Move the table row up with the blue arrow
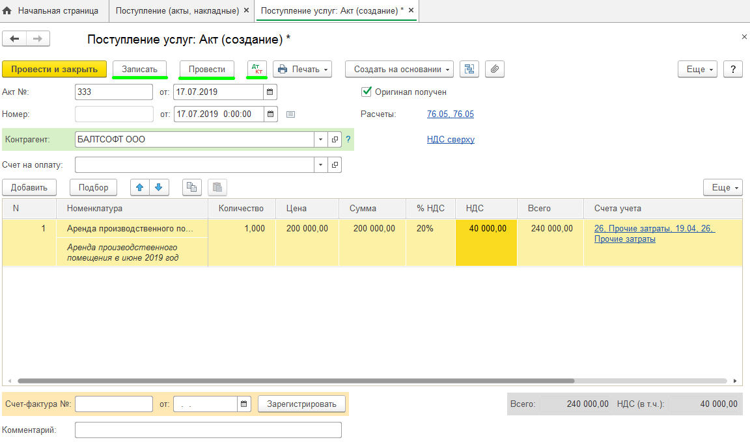Image resolution: width=750 pixels, height=442 pixels. click(140, 188)
